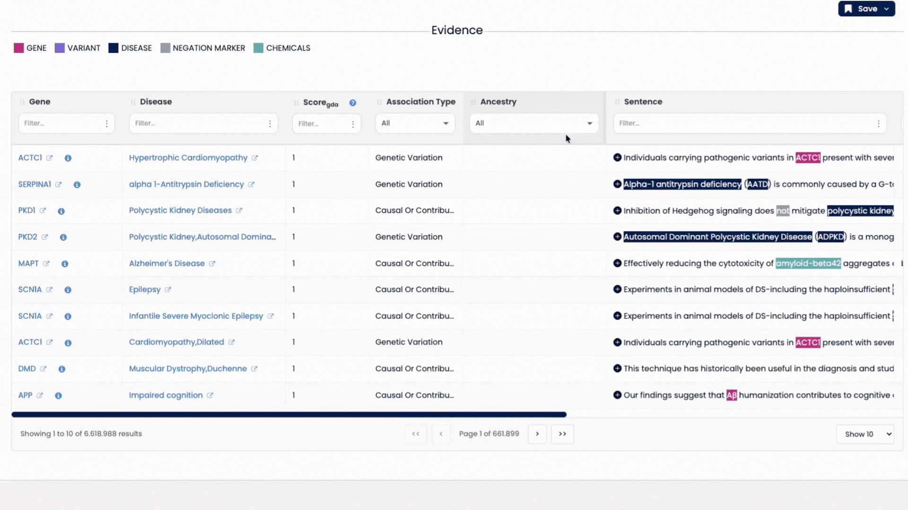Expand the sentence for the APP row
This screenshot has height=510, width=908.
pos(617,395)
